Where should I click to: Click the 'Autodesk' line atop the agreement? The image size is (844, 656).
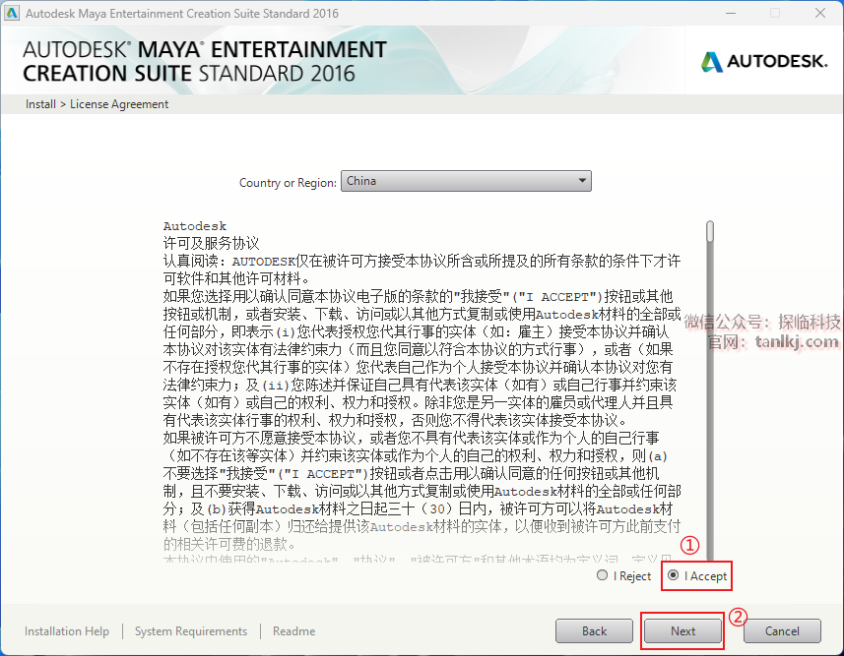pyautogui.click(x=195, y=226)
